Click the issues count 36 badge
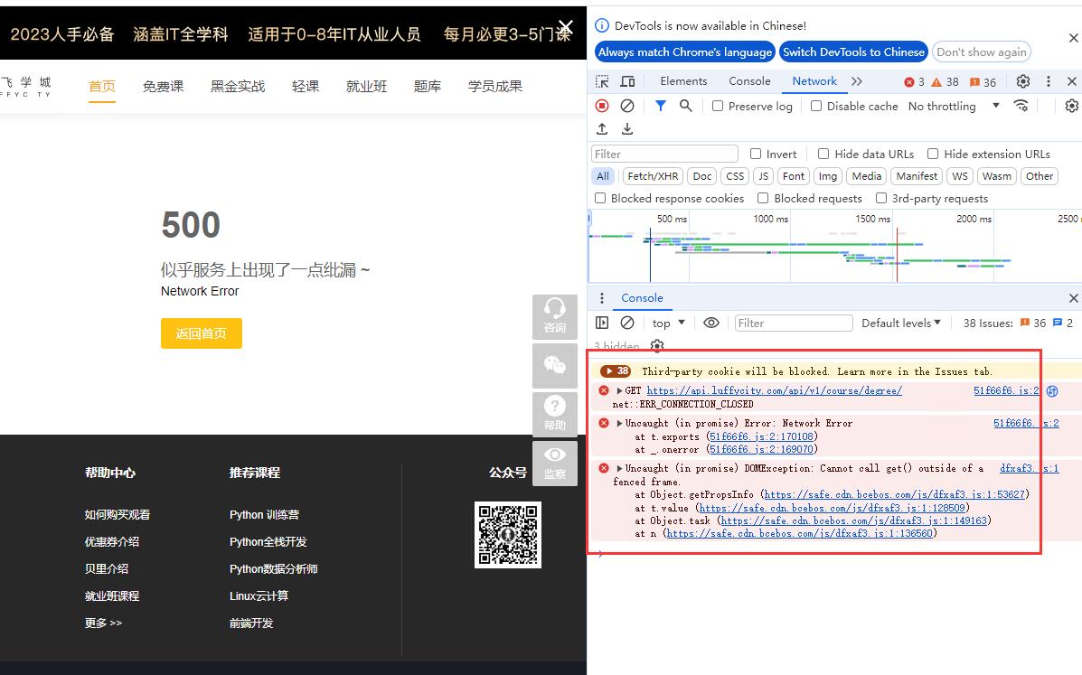Image resolution: width=1082 pixels, height=675 pixels. coord(983,82)
